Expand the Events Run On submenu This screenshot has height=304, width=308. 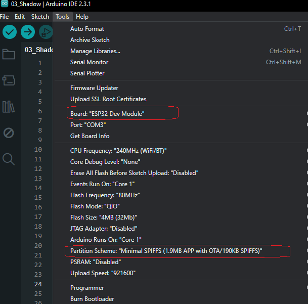(181, 184)
